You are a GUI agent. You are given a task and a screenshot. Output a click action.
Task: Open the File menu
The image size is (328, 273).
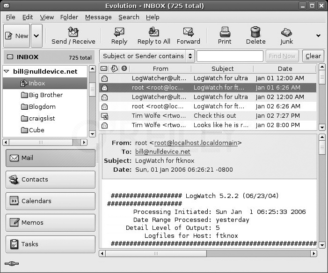(x=10, y=17)
